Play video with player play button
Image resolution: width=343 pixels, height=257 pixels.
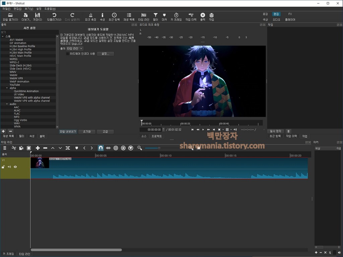click(203, 130)
